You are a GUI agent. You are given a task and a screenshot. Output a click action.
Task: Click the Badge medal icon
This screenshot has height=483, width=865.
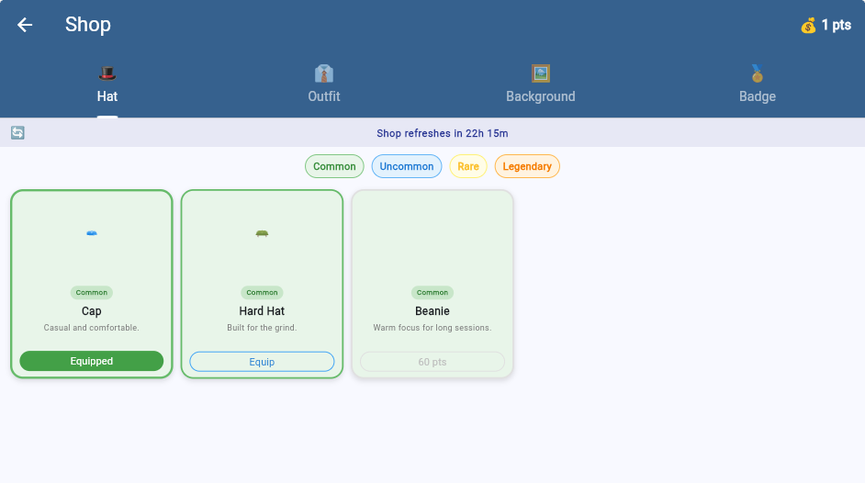click(757, 73)
